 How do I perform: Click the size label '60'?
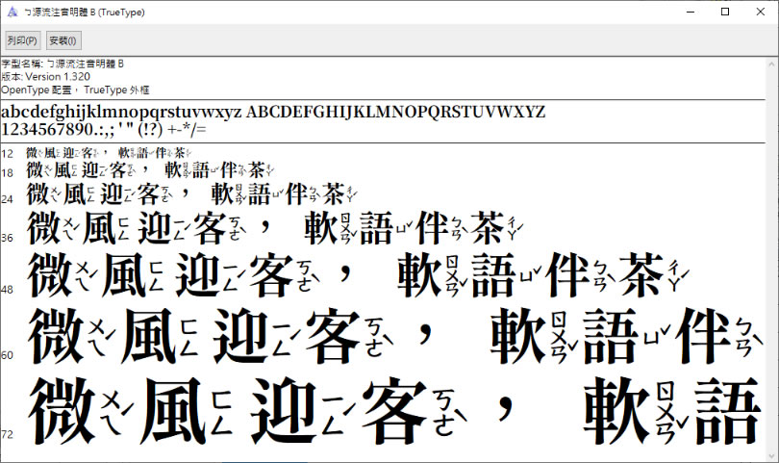(7, 355)
